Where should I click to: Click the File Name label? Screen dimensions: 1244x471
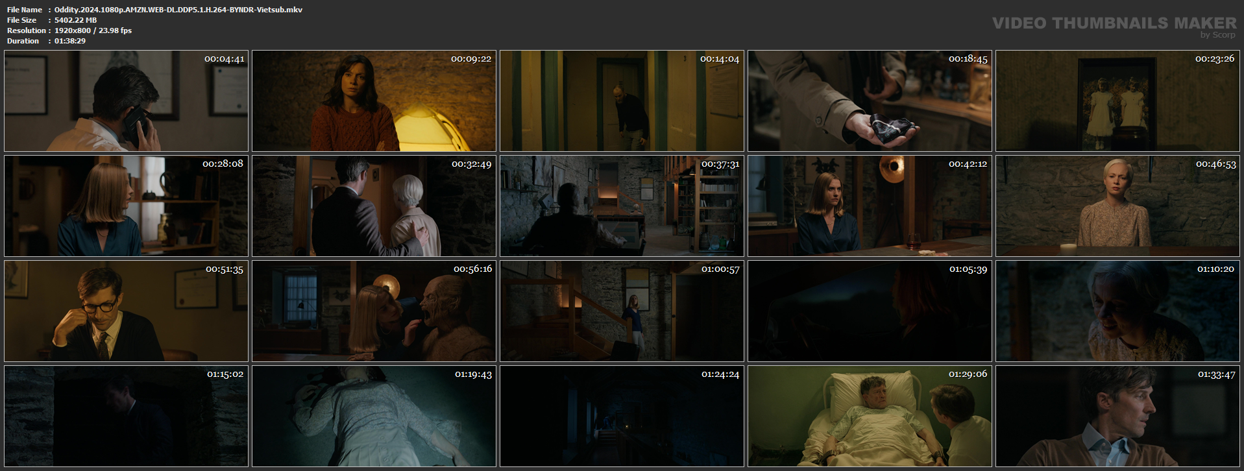25,10
